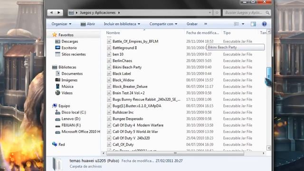Viewport: 304px width, 171px height.
Task: Select Call Of Duty 5 World At War
Action: 135,132
